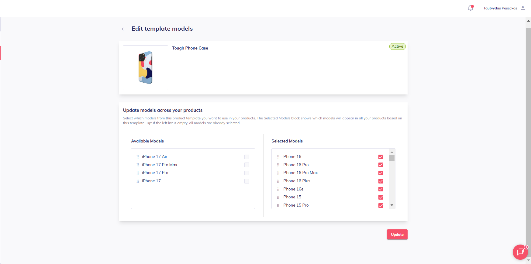The image size is (531, 264).
Task: Click drag handle icon for iPhone 17 Air
Action: tap(138, 157)
